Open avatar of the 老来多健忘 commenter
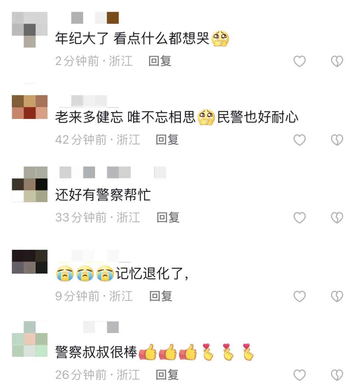This screenshot has width=359, height=391. (x=30, y=107)
